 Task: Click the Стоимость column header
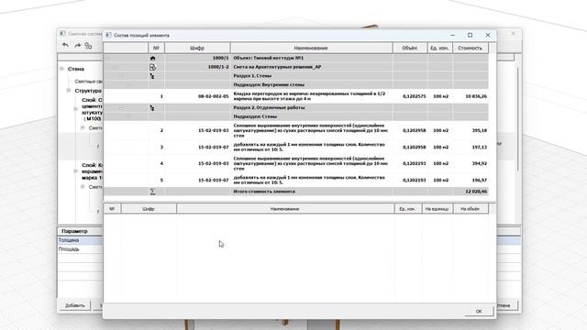click(x=471, y=48)
